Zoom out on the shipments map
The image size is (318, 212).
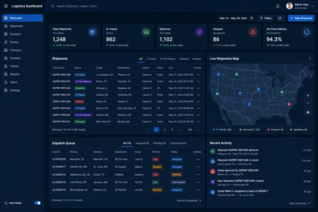pyautogui.click(x=308, y=103)
